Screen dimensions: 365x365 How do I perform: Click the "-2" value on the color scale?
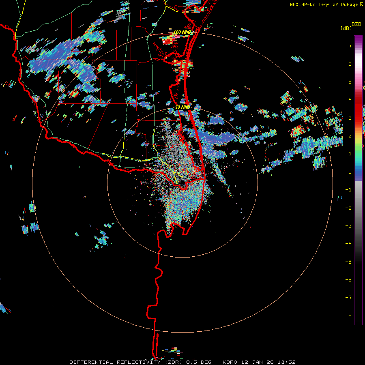point(348,208)
